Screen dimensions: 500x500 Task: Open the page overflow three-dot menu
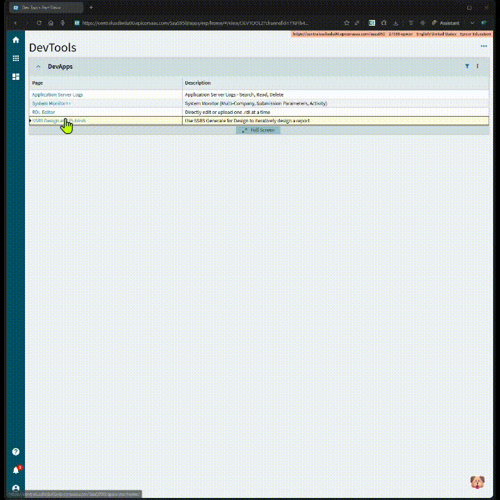point(484,47)
